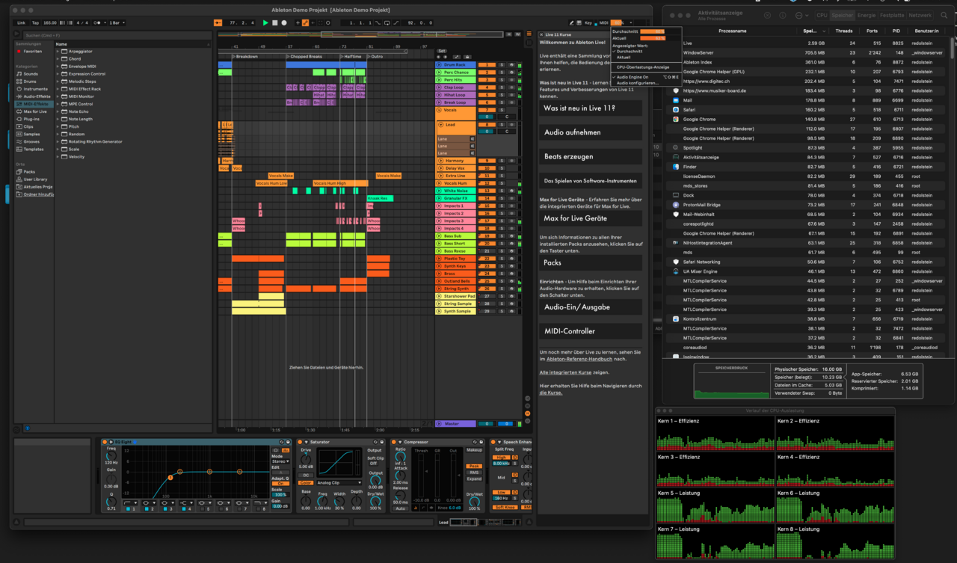Enable the Saturator Color button
The image size is (957, 563).
306,483
